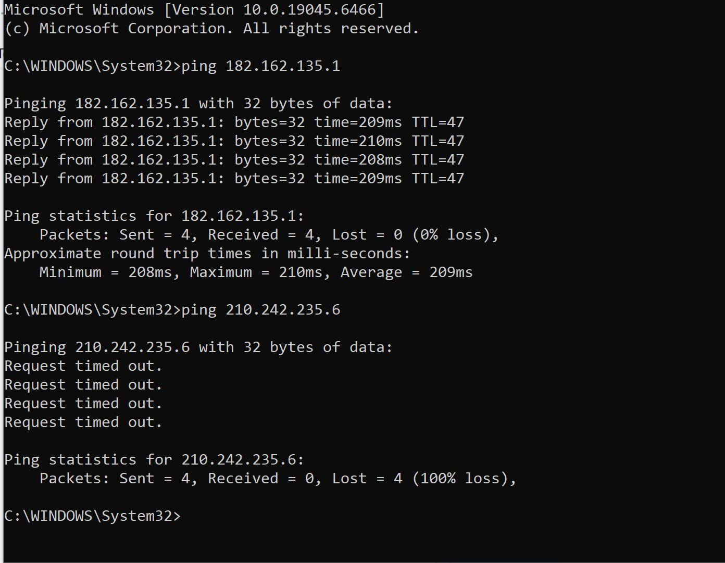Click the first 'Request timed out.' line
The height and width of the screenshot is (563, 725).
coord(83,366)
